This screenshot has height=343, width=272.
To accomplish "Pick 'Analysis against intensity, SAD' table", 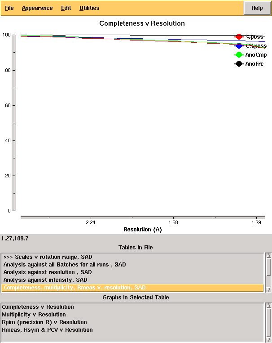I will [x=45, y=280].
